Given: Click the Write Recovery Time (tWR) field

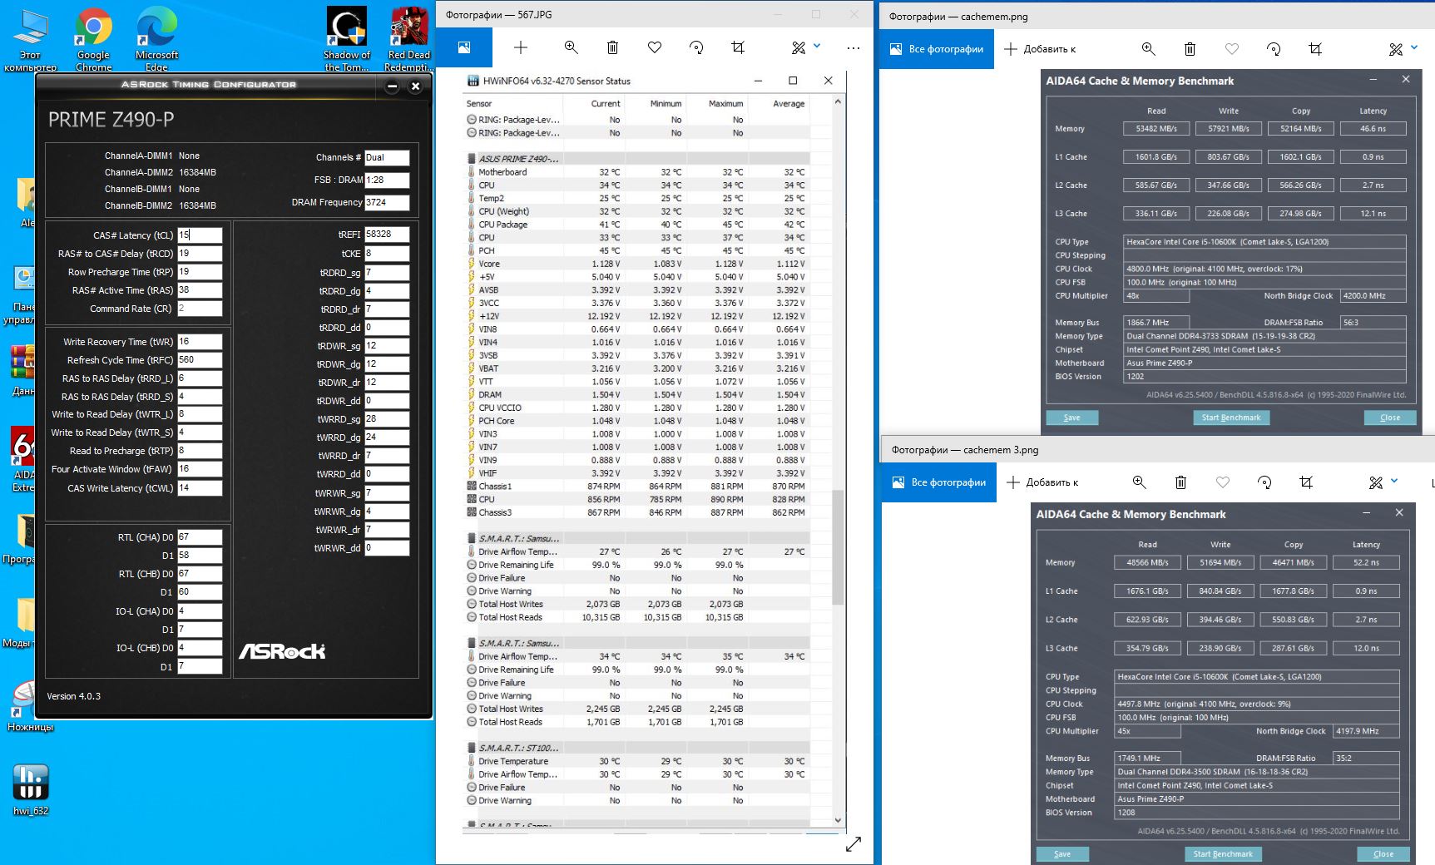Looking at the screenshot, I should point(200,342).
